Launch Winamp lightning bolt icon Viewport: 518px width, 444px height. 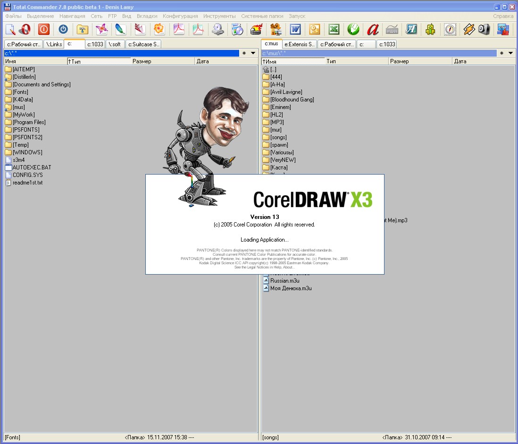[x=469, y=29]
